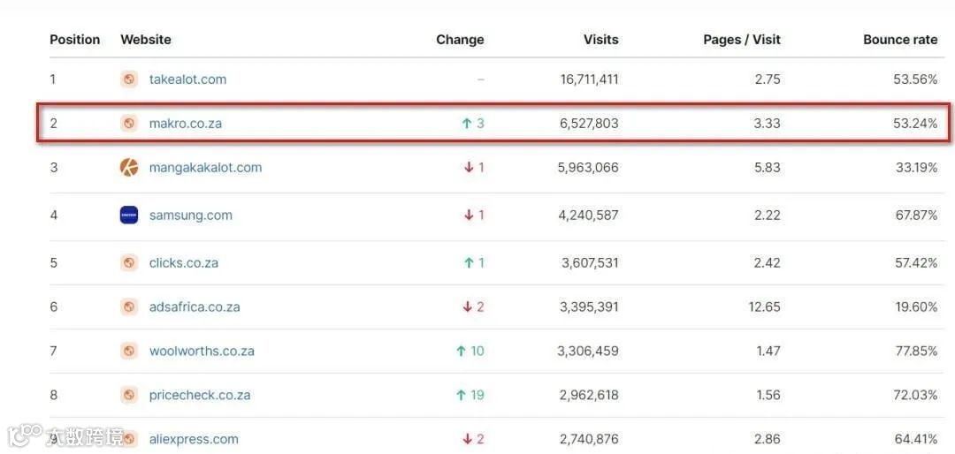Open the samsung.com link
The image size is (955, 454).
point(191,216)
